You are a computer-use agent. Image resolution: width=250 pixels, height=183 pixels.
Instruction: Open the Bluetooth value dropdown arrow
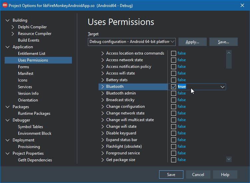(x=222, y=87)
